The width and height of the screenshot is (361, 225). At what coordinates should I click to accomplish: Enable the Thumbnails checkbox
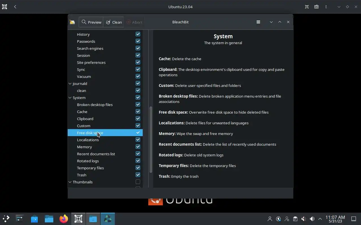(x=138, y=182)
